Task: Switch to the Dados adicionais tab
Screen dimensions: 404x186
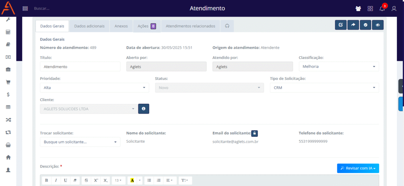Action: [x=89, y=26]
